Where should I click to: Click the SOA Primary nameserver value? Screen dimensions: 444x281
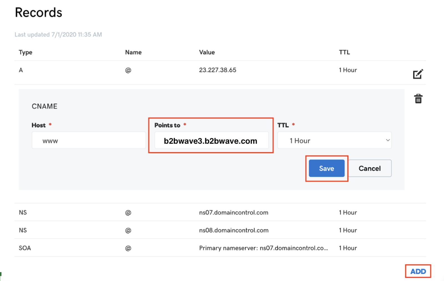263,248
